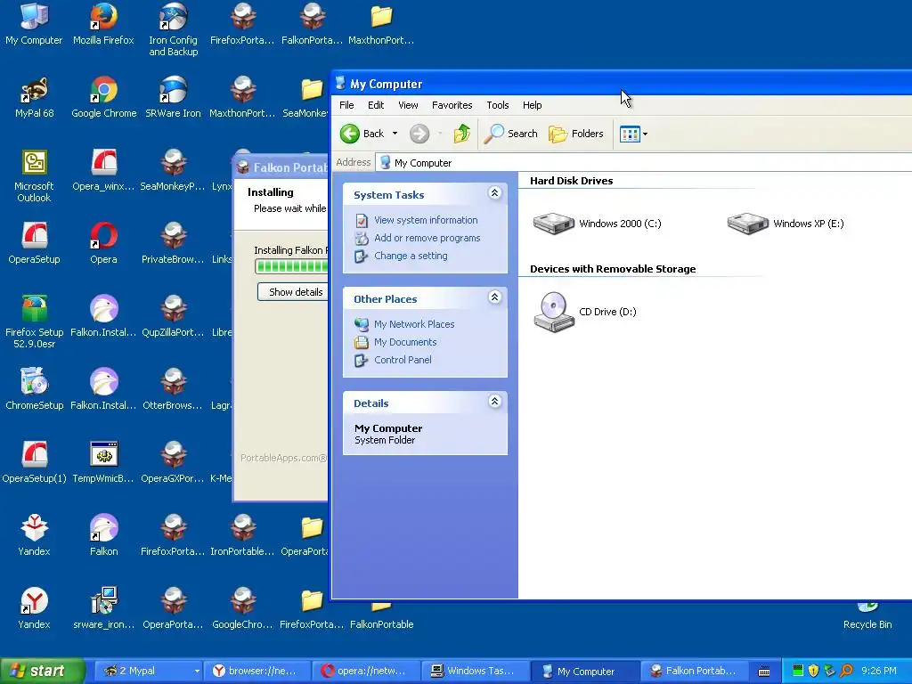This screenshot has width=912, height=684.
Task: Click the yellow security shield tray icon
Action: tap(813, 672)
